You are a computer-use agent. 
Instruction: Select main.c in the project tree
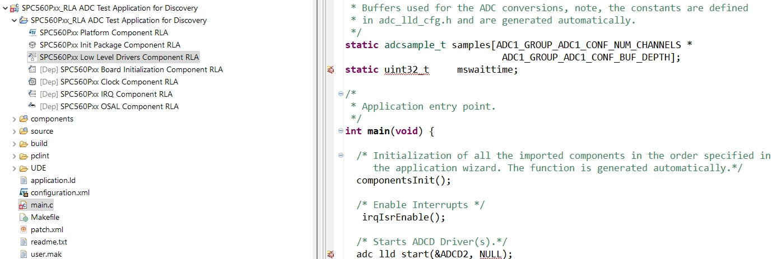42,205
